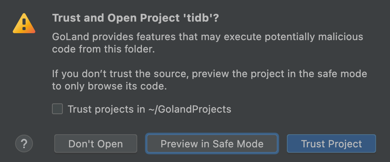
Task: Decline opening the tidb project
Action: (95, 144)
